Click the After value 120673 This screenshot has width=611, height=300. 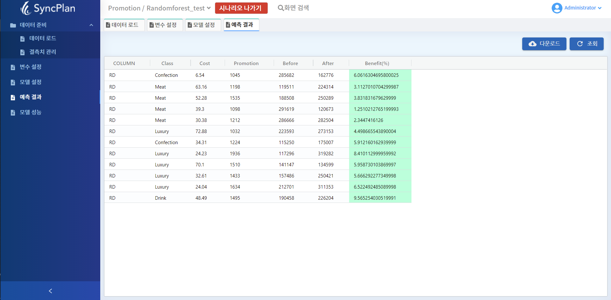[326, 109]
